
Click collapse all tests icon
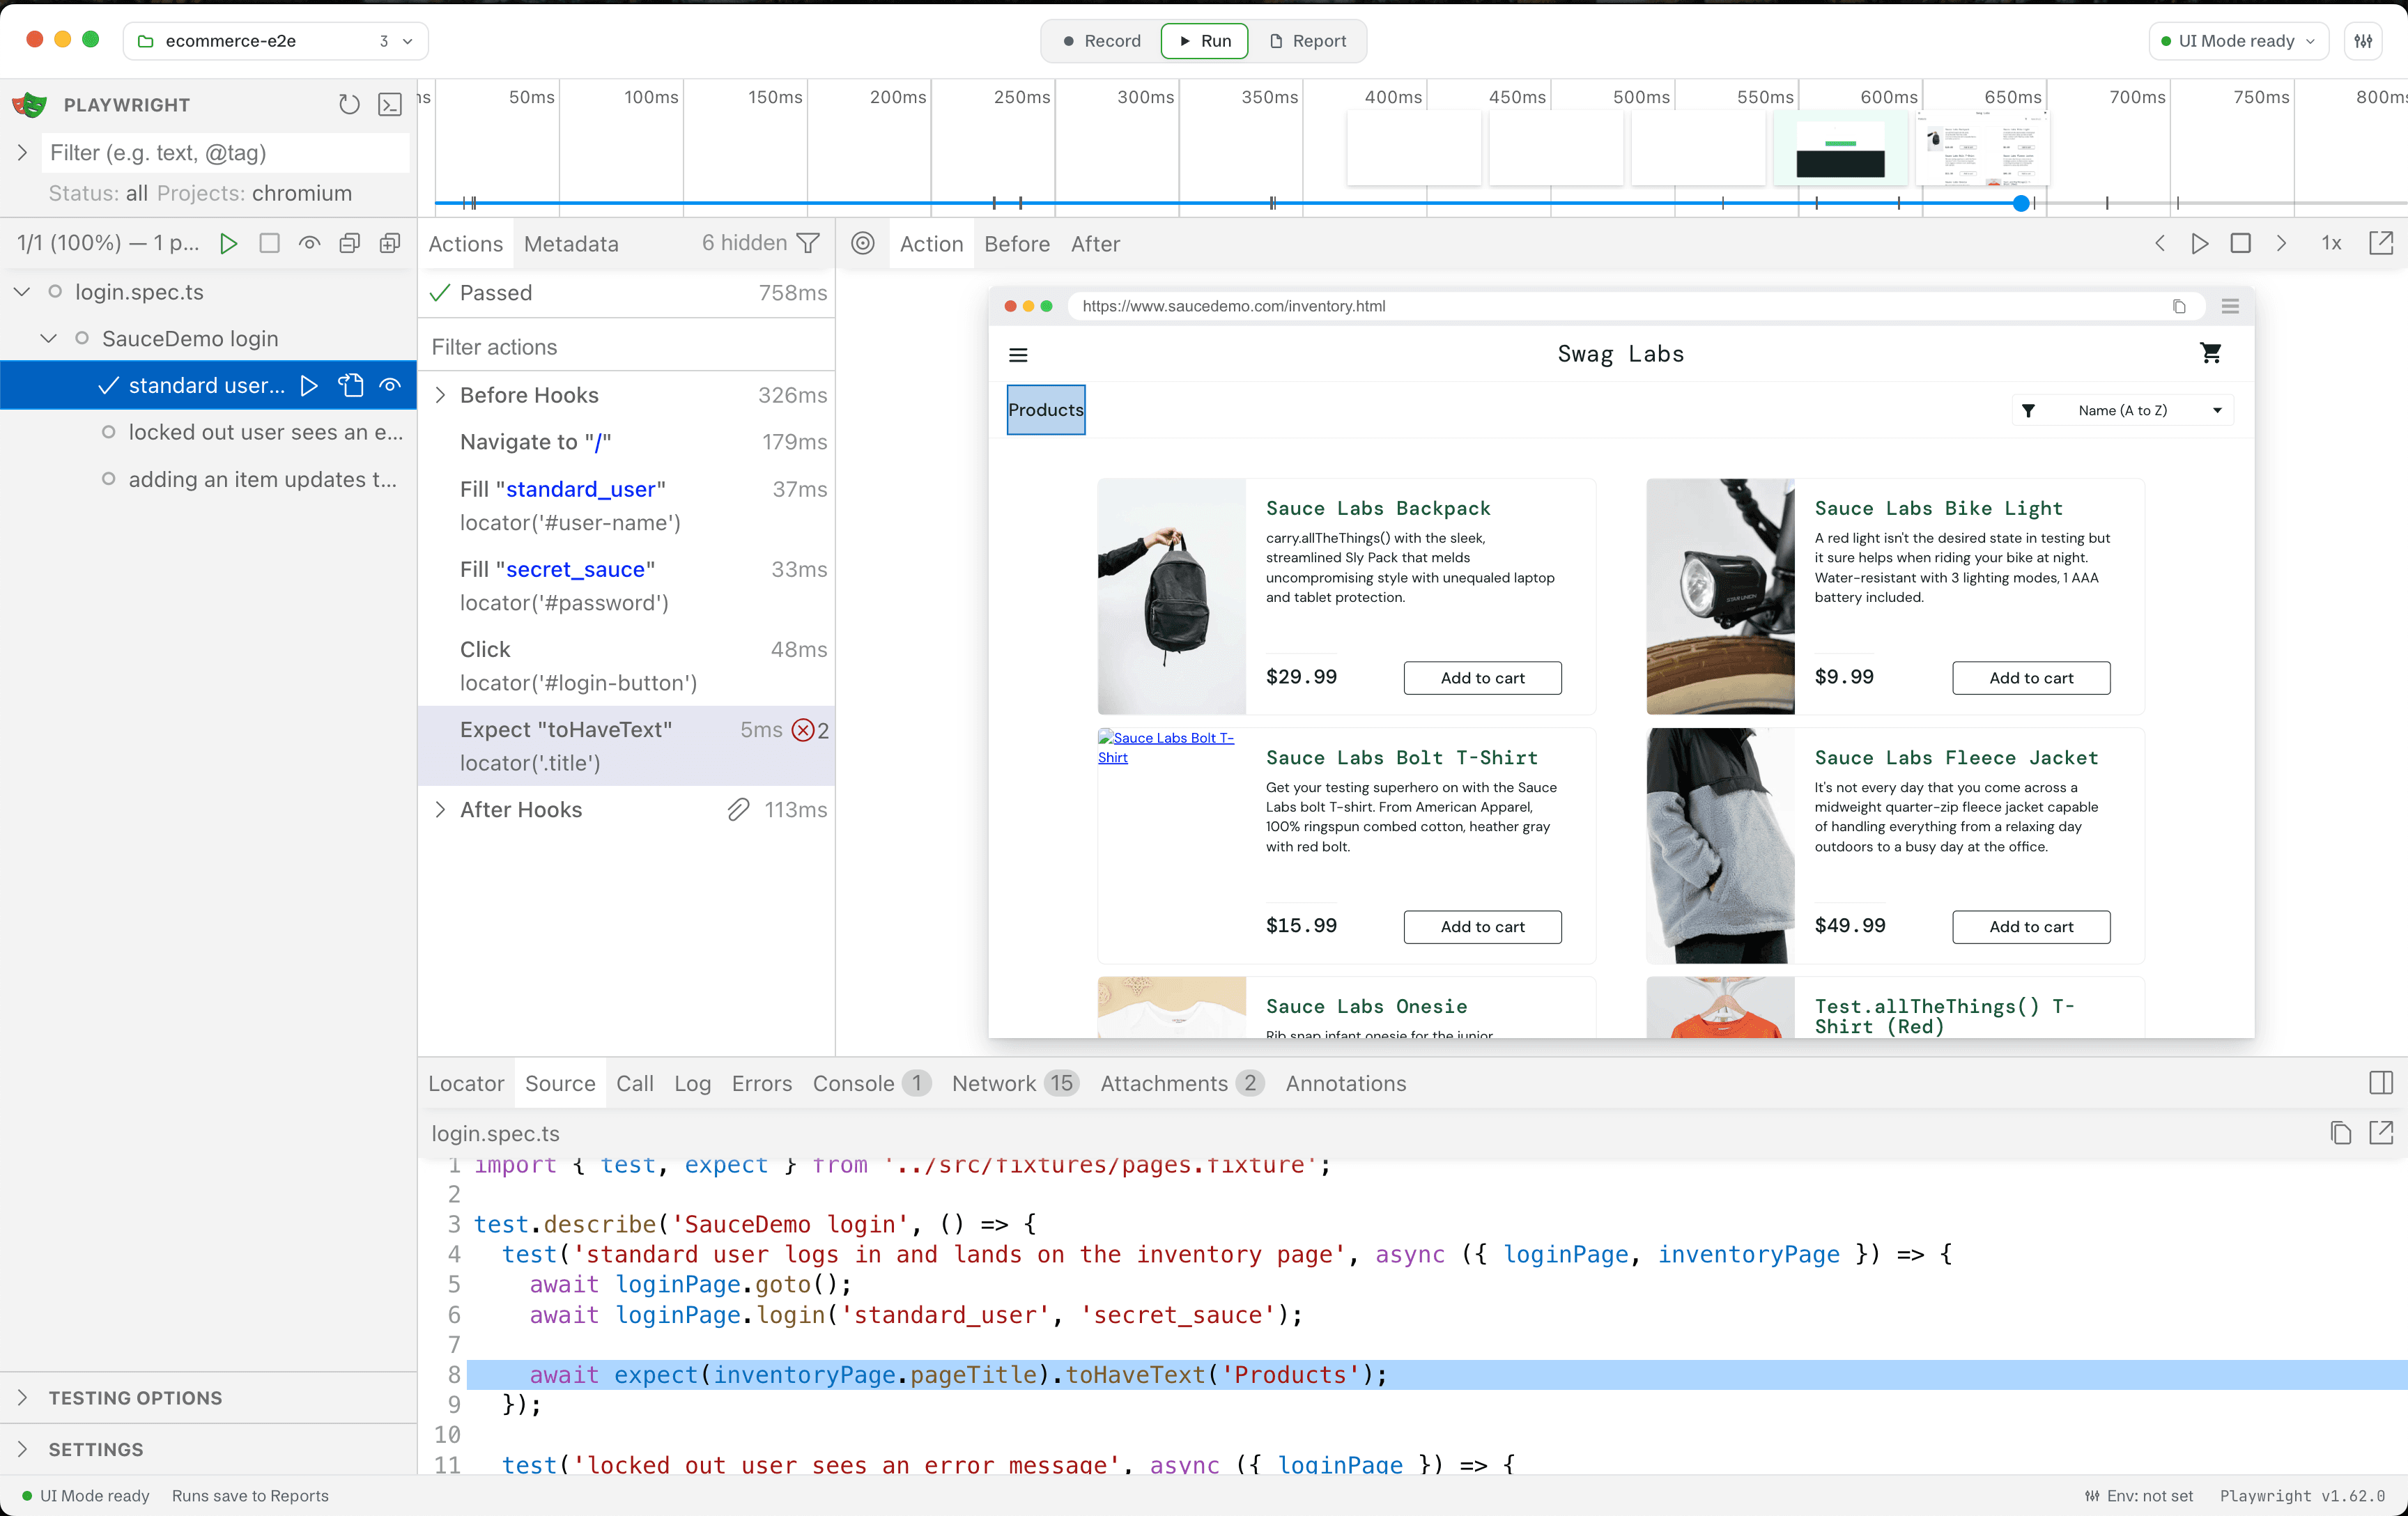click(349, 243)
